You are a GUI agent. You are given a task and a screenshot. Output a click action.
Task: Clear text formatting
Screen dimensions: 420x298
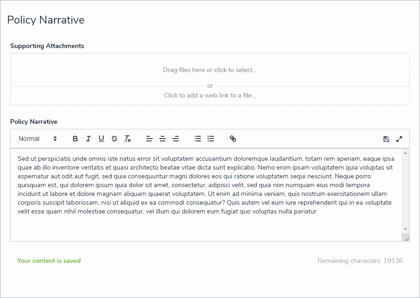click(128, 139)
